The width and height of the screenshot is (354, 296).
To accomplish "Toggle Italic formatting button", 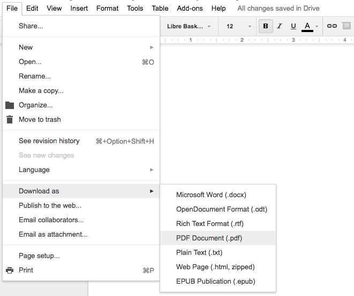I will (x=280, y=26).
